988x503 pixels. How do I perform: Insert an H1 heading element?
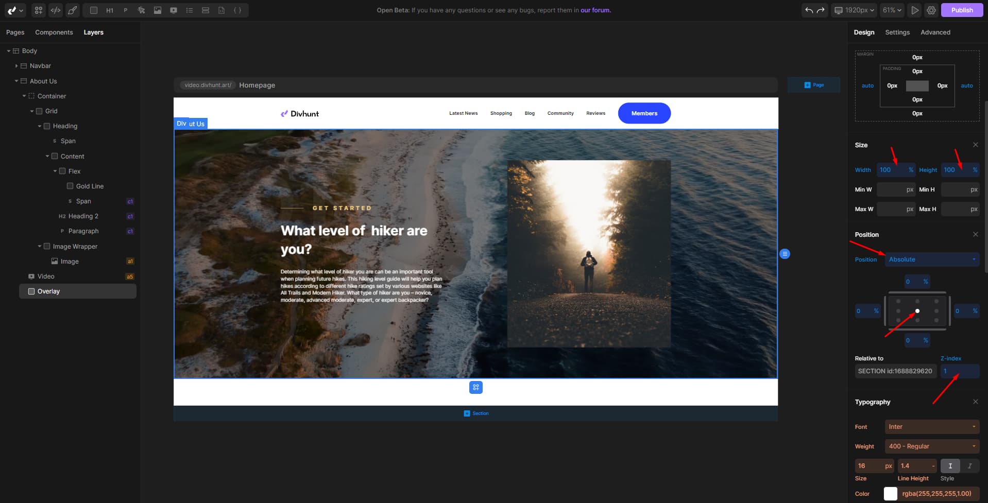(x=110, y=10)
